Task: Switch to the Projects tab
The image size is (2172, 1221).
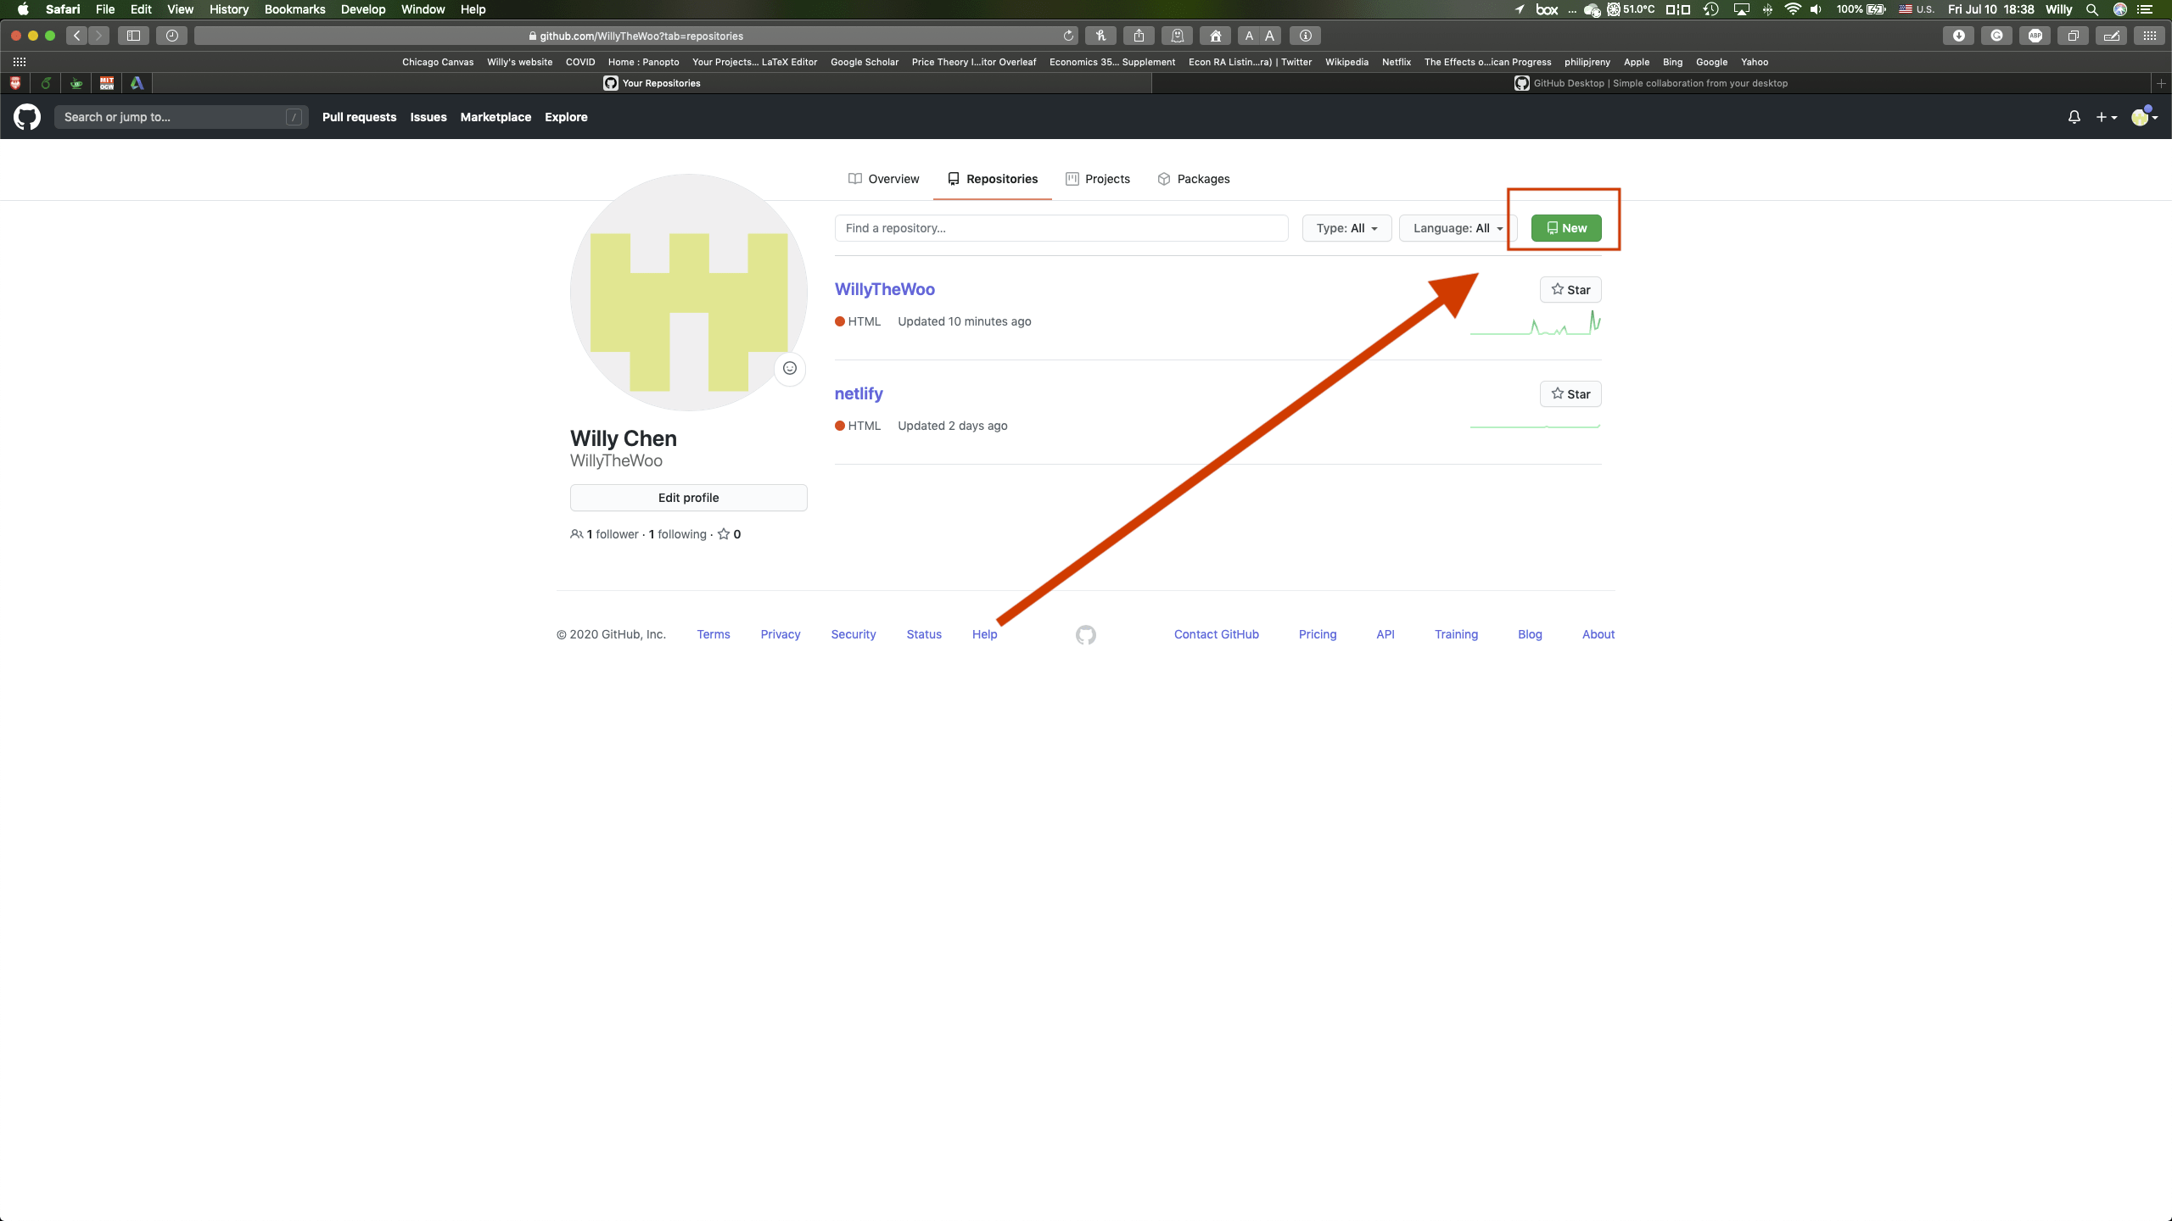Action: tap(1098, 179)
